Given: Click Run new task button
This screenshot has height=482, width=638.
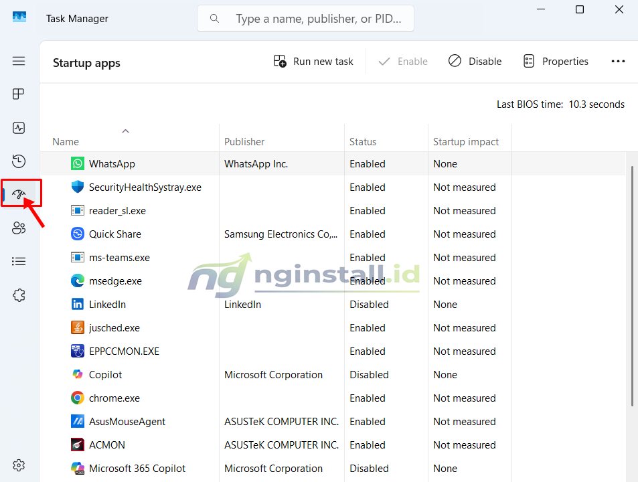Looking at the screenshot, I should (313, 62).
